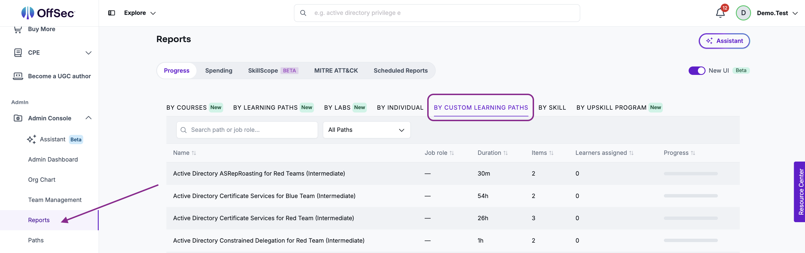The image size is (805, 253).
Task: Click the Admin Console folder icon
Action: [x=18, y=118]
